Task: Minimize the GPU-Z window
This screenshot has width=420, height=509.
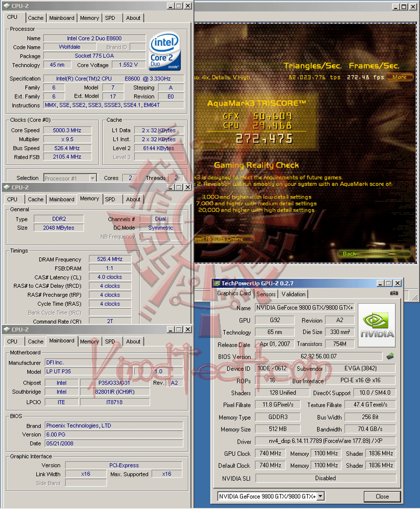Action: pyautogui.click(x=381, y=284)
